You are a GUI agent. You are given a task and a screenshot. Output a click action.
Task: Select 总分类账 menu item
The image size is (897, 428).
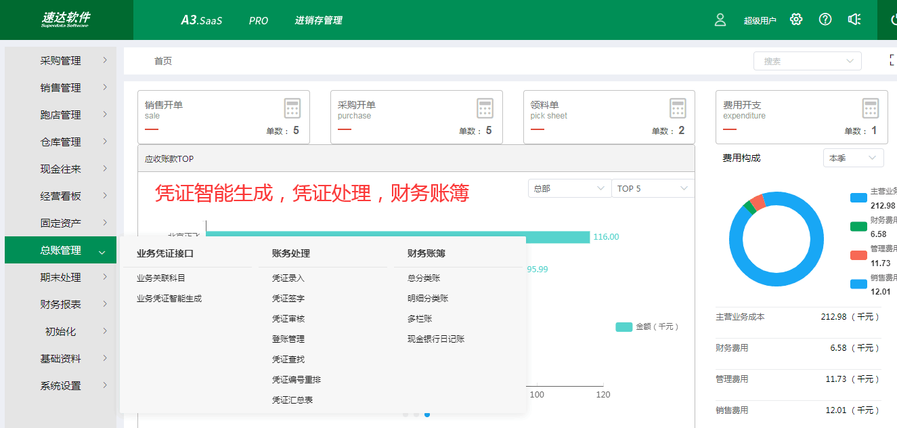point(424,278)
